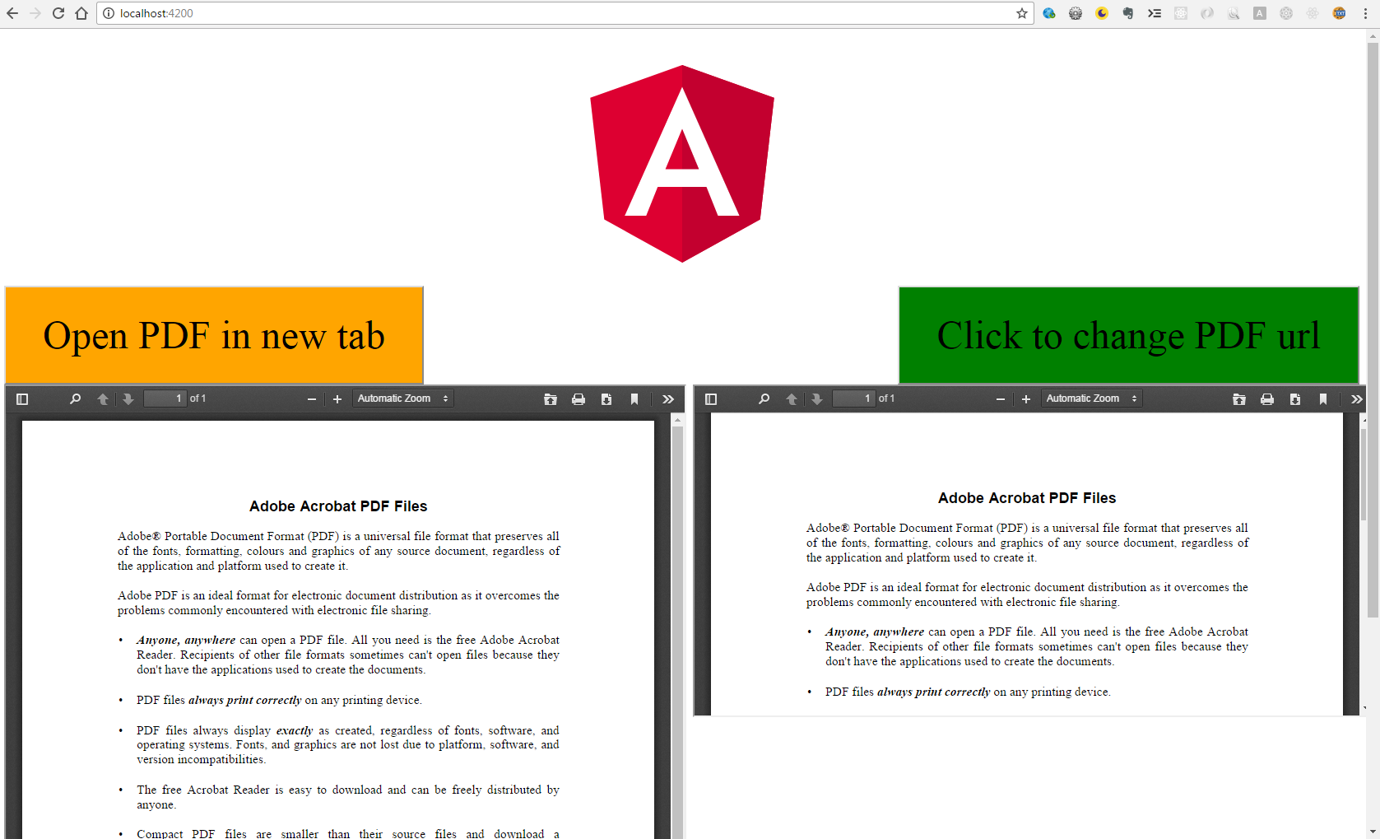This screenshot has height=839, width=1380.
Task: Go to previous page in the right viewer
Action: coord(792,399)
